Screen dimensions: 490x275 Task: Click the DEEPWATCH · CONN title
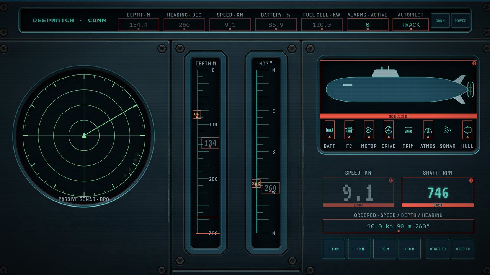[x=69, y=21]
